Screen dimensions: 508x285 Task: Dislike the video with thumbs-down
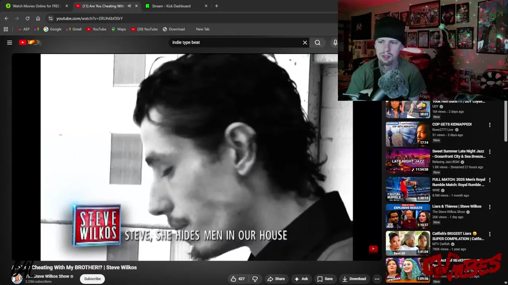pyautogui.click(x=255, y=279)
